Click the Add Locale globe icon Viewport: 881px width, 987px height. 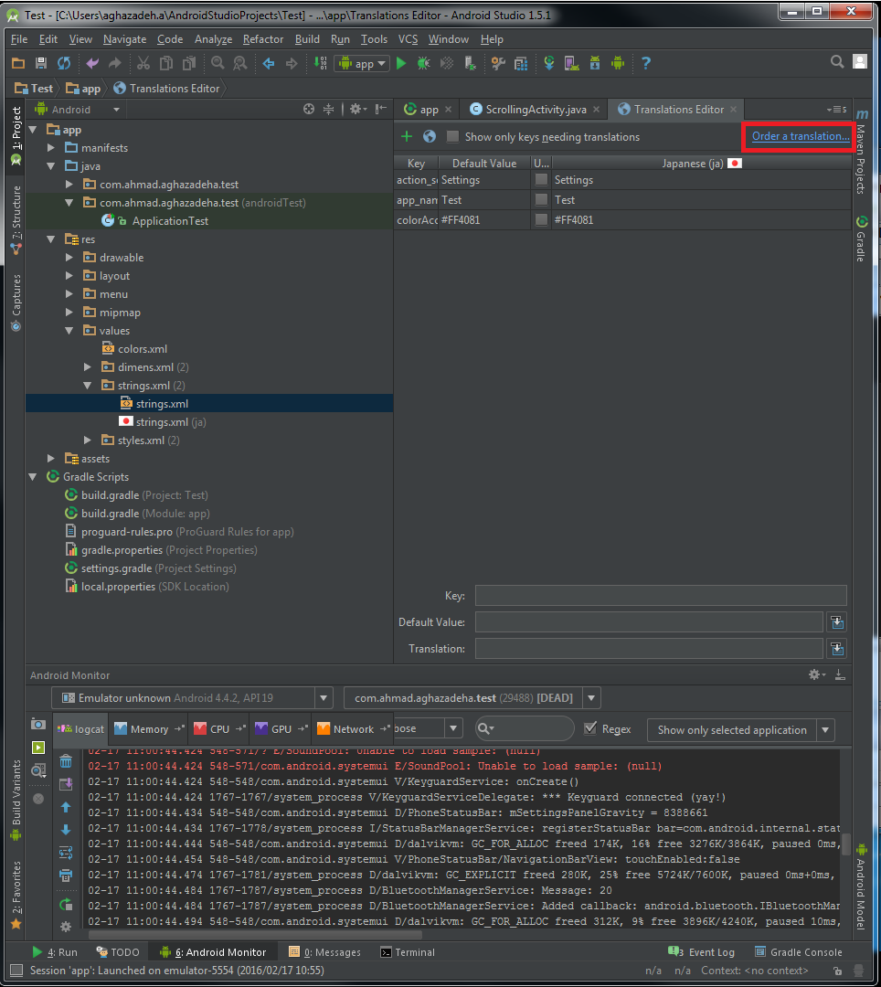pyautogui.click(x=430, y=136)
